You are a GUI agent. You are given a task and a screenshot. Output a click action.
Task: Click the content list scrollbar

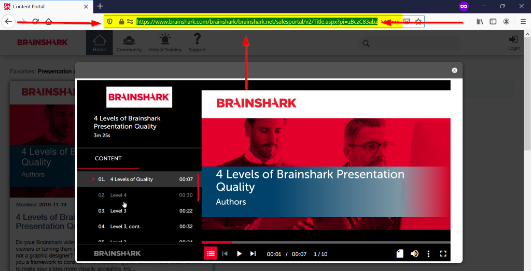[x=198, y=188]
